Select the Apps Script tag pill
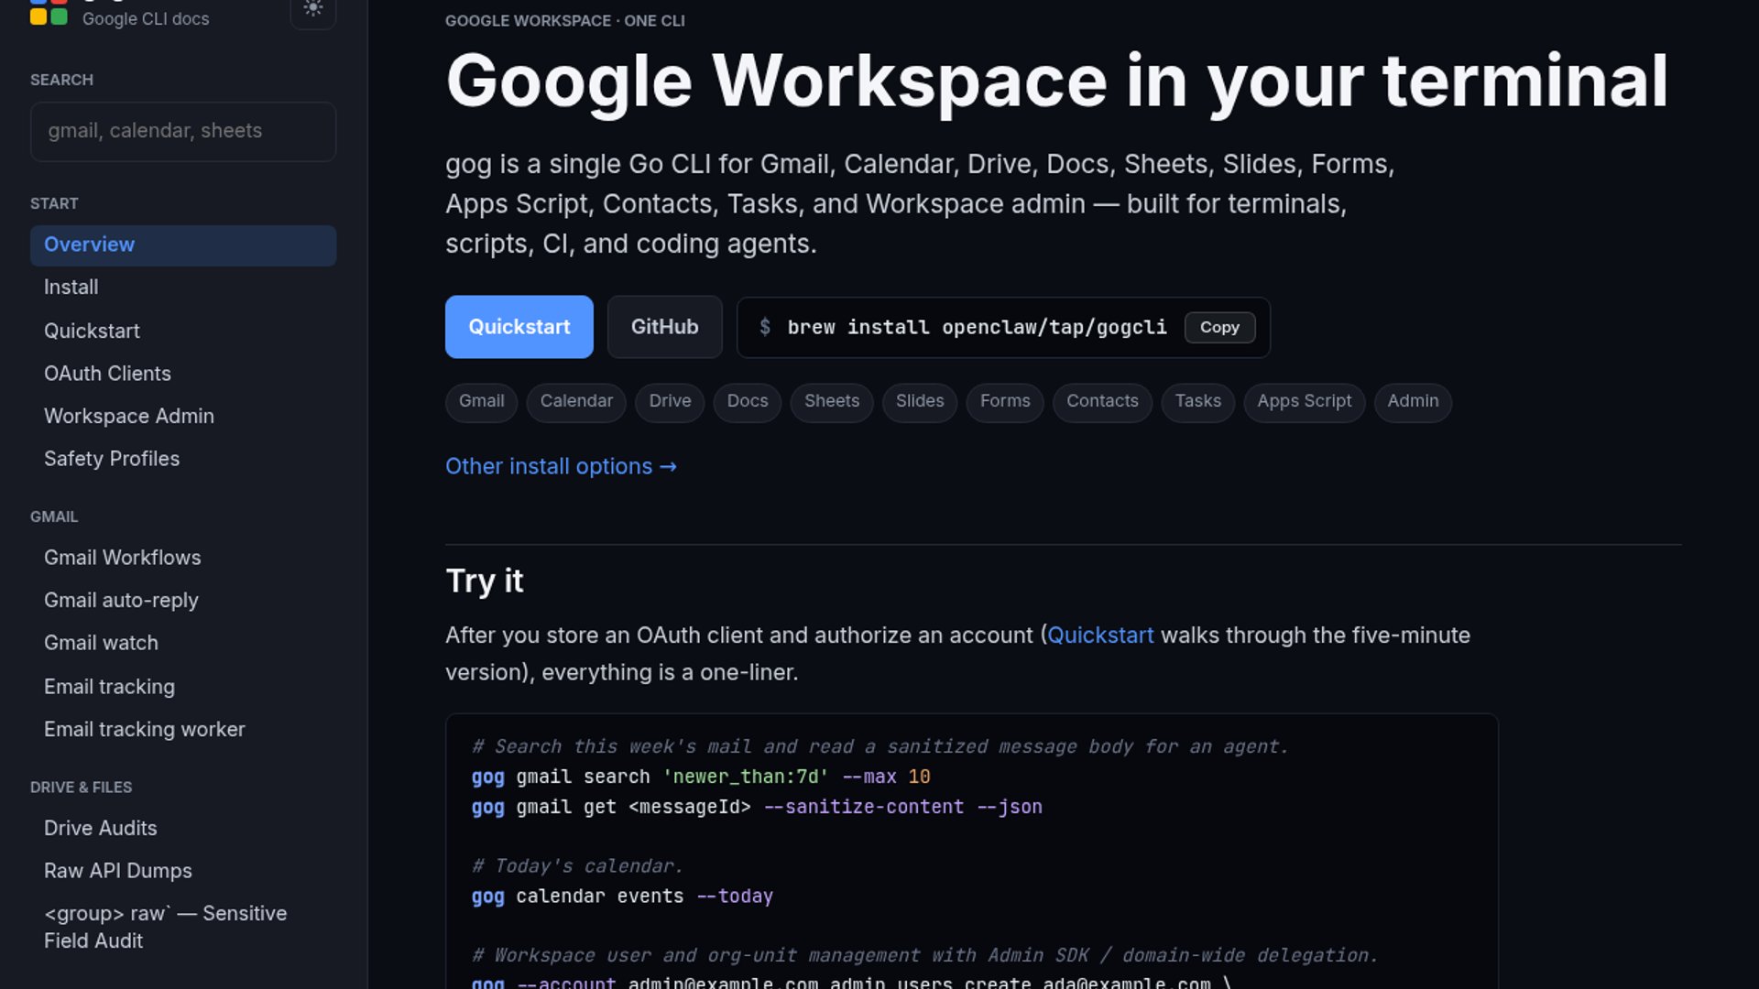Viewport: 1759px width, 989px height. (1305, 402)
